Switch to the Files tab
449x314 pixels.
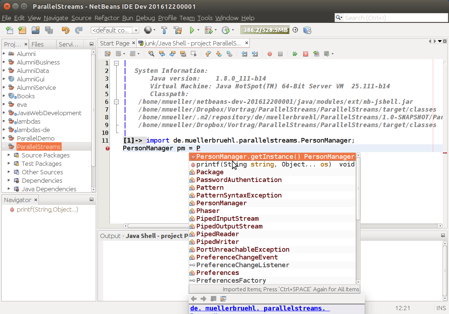(x=38, y=44)
